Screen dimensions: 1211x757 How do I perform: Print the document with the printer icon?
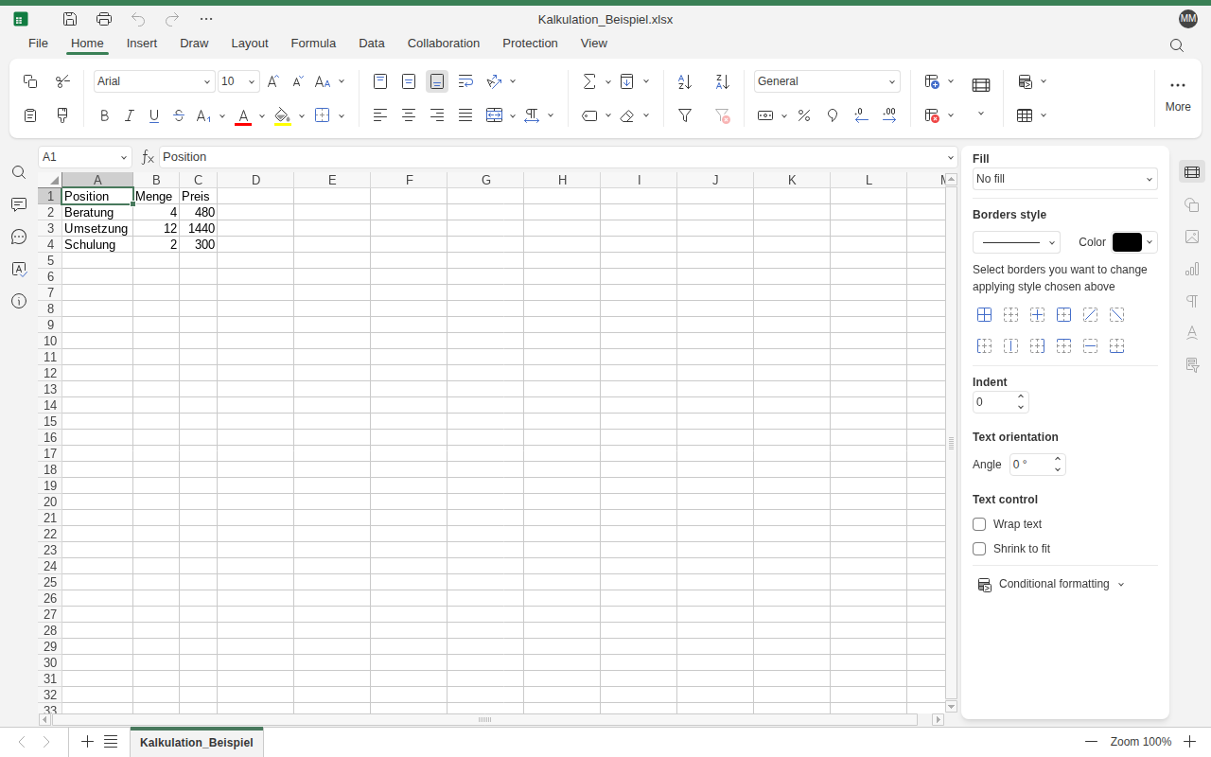click(x=104, y=19)
